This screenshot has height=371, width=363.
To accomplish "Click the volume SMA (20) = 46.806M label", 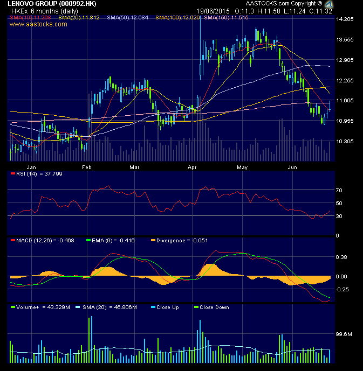I will point(109,307).
